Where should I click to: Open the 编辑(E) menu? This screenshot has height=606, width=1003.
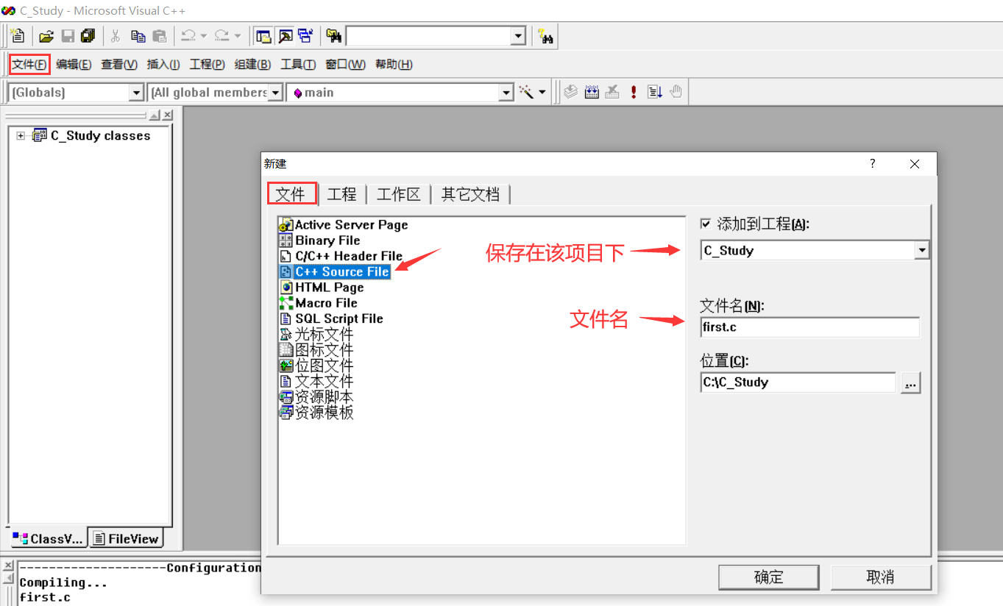click(x=74, y=65)
